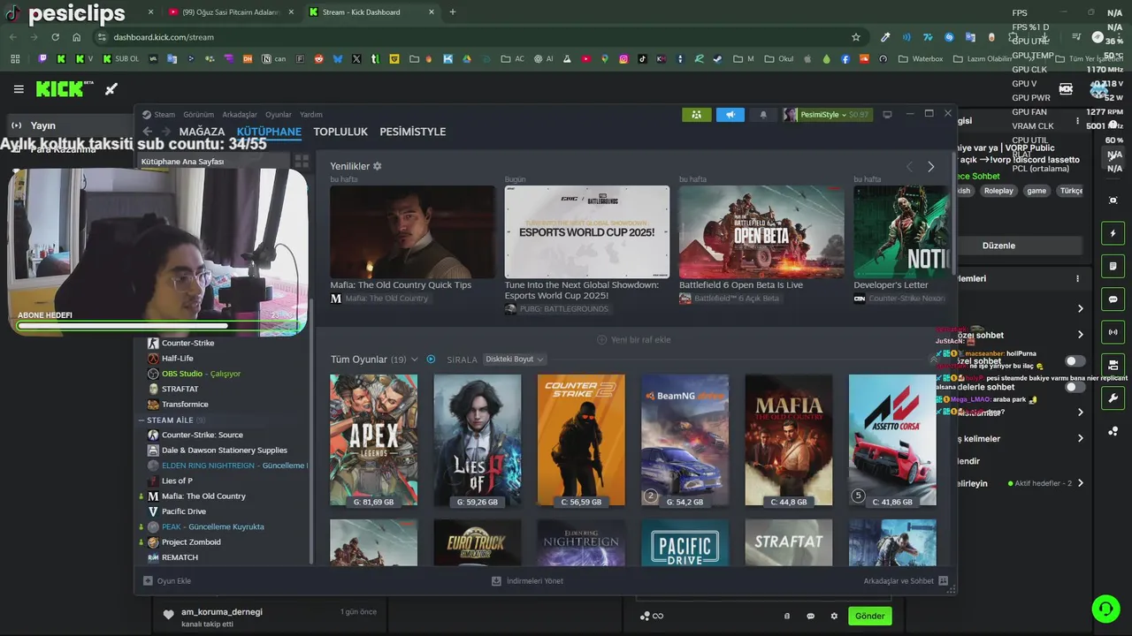This screenshot has width=1132, height=636.
Task: Open lightning quick actions in Kick sidebar
Action: tap(1113, 233)
